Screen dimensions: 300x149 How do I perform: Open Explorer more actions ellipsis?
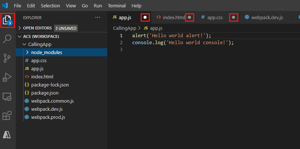[x=98, y=17]
